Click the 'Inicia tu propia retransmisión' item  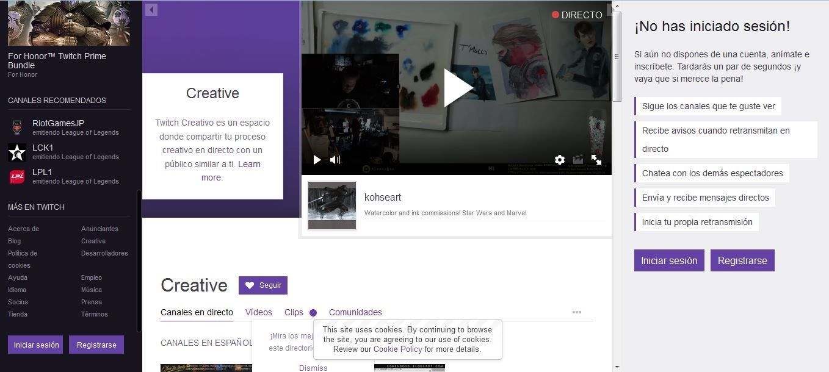(697, 222)
